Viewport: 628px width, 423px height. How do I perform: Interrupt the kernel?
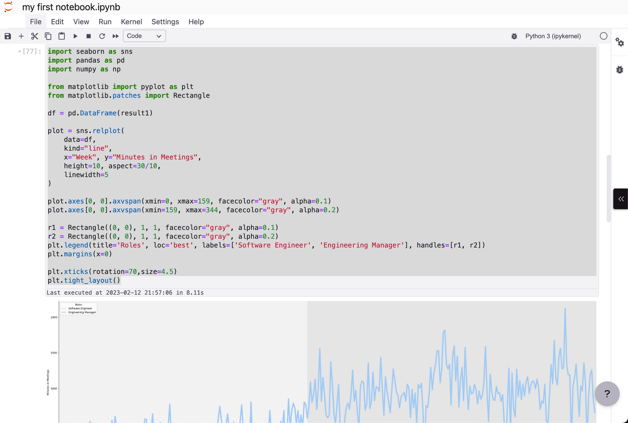point(89,36)
